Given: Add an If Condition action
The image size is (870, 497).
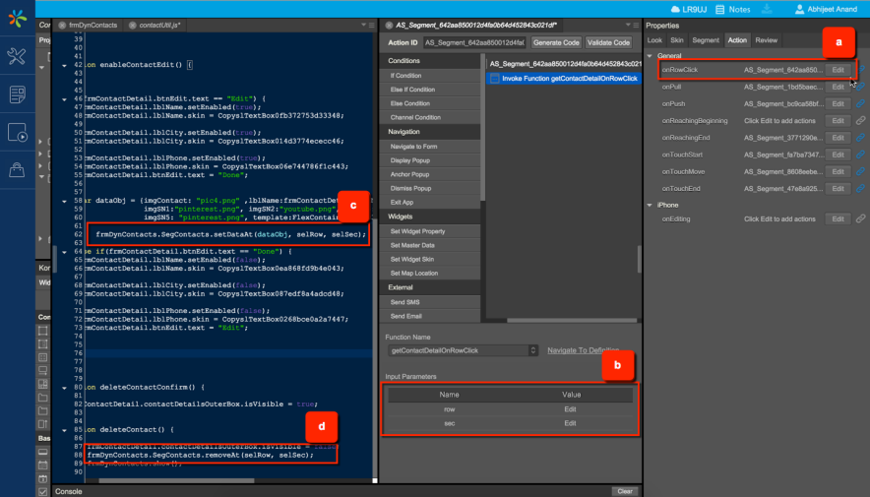Looking at the screenshot, I should [430, 76].
